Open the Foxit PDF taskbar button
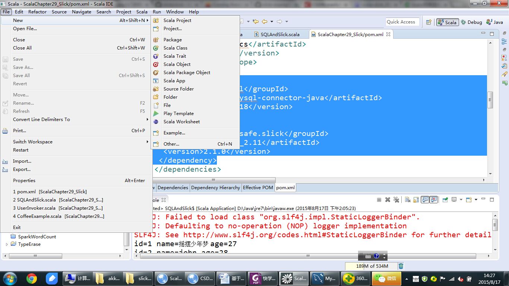Screen dimensions: 509x286 pyautogui.click(x=263, y=278)
